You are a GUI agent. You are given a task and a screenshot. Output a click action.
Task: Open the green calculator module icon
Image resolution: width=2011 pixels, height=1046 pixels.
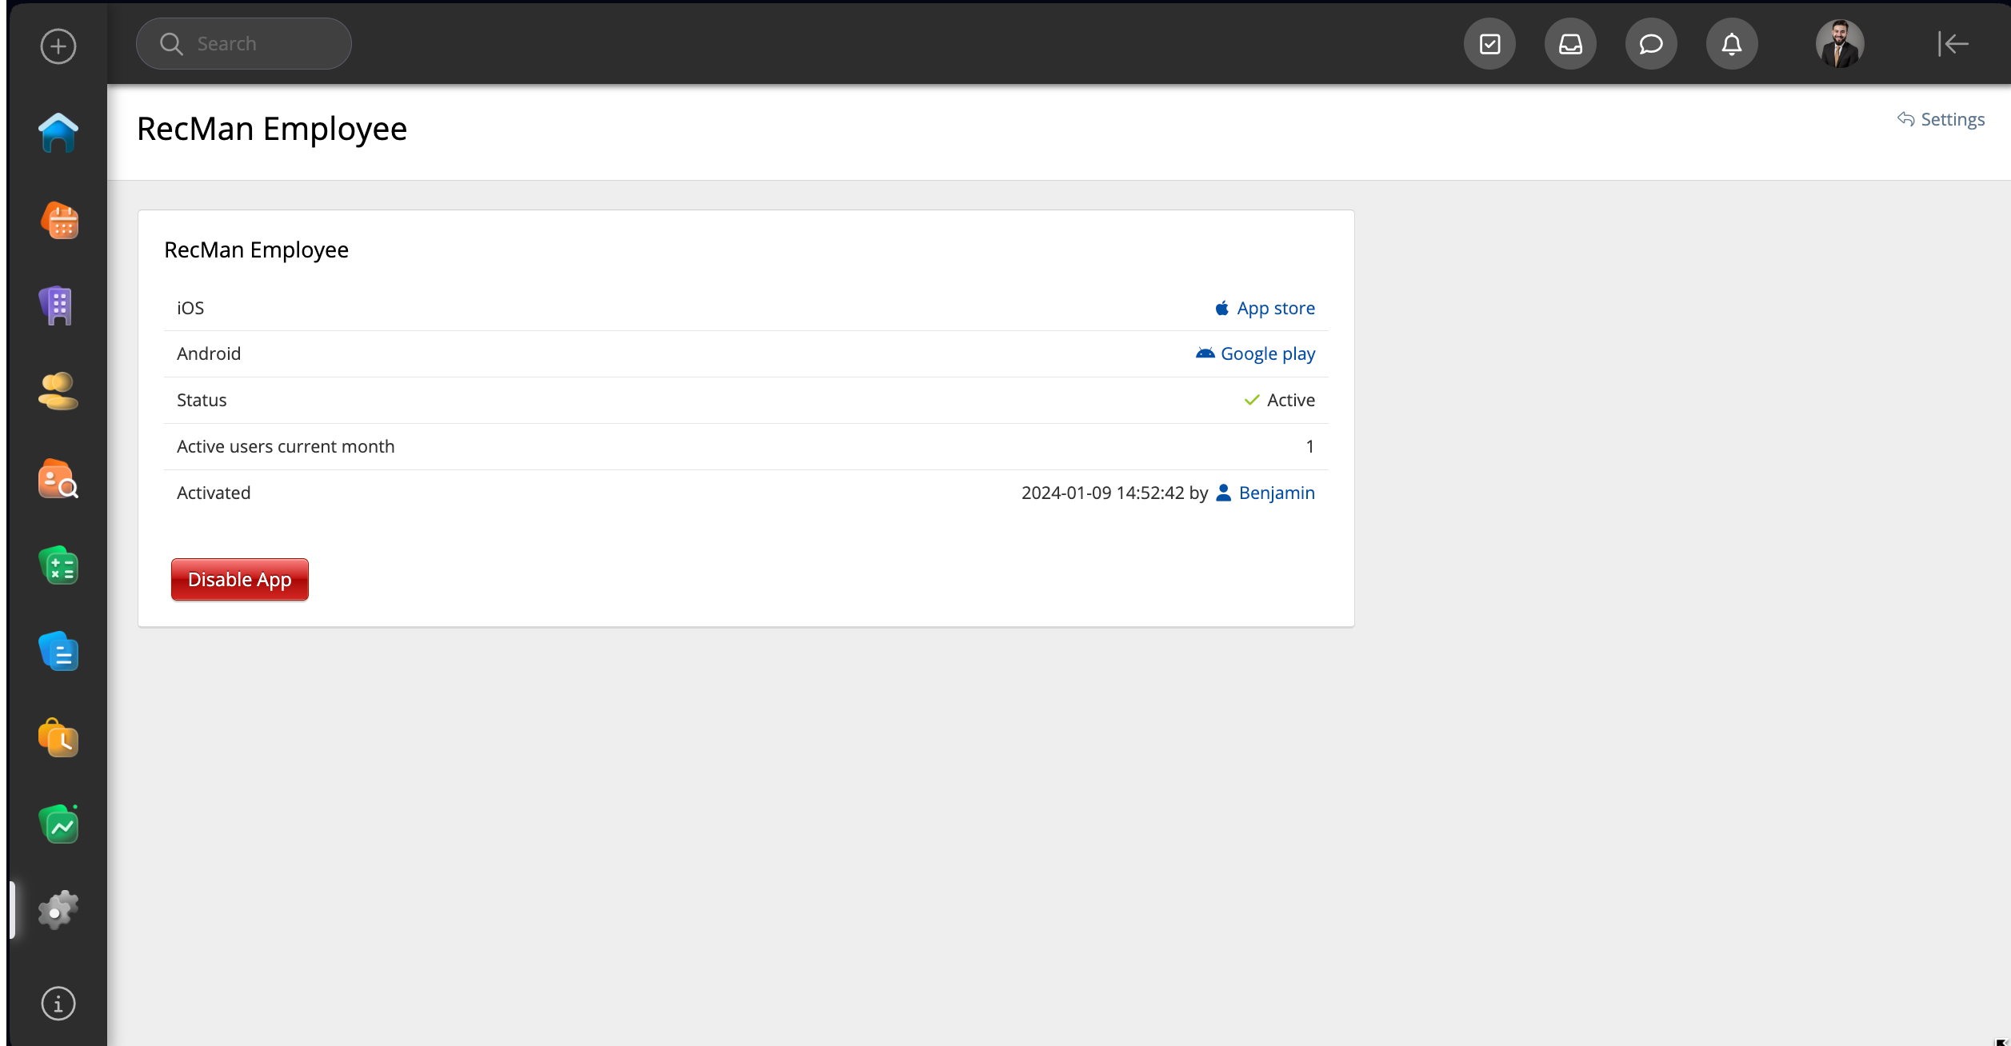coord(58,565)
